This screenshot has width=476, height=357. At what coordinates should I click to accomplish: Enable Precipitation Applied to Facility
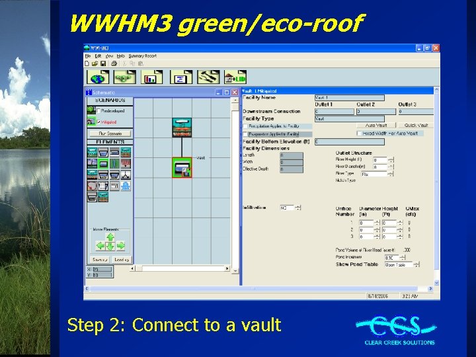point(245,126)
